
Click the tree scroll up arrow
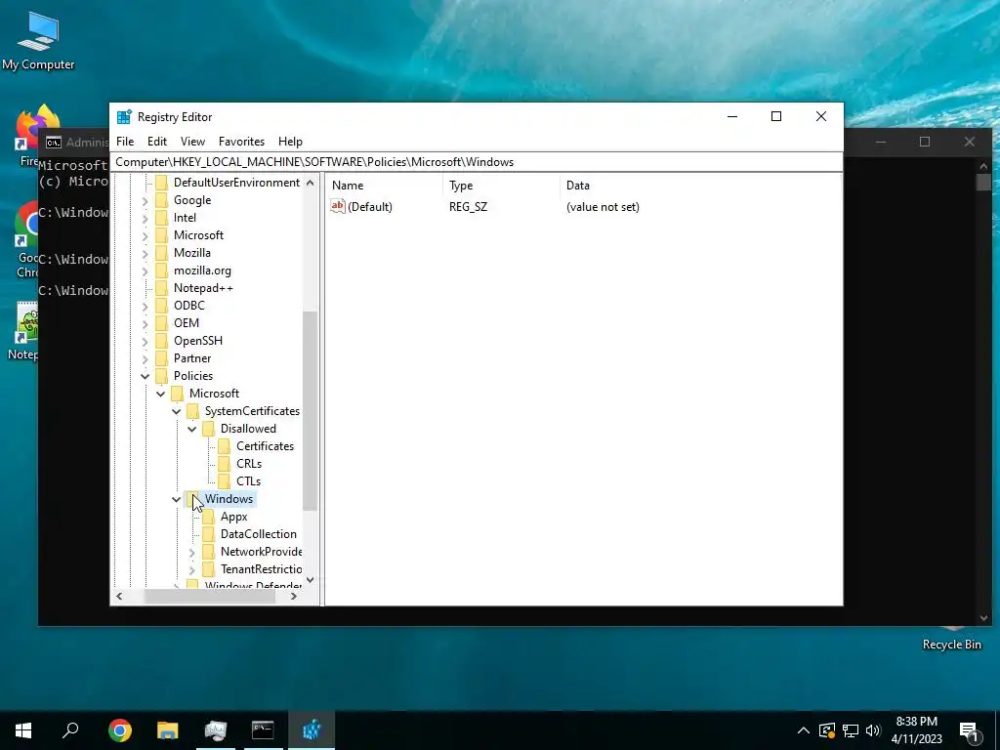[310, 183]
